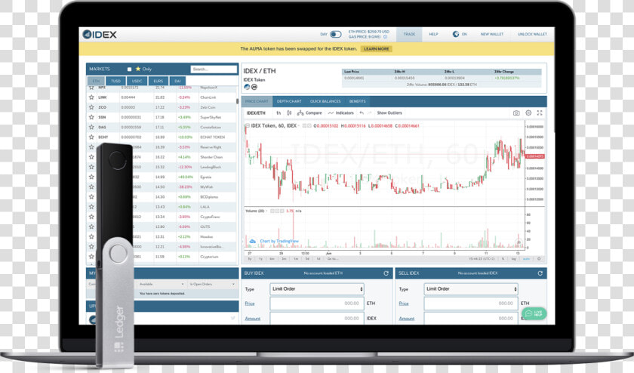Open the EN language selector
Image resolution: width=634 pixels, height=373 pixels.
464,35
